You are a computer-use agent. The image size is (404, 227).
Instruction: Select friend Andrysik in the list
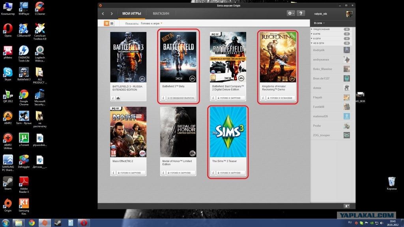(331, 50)
